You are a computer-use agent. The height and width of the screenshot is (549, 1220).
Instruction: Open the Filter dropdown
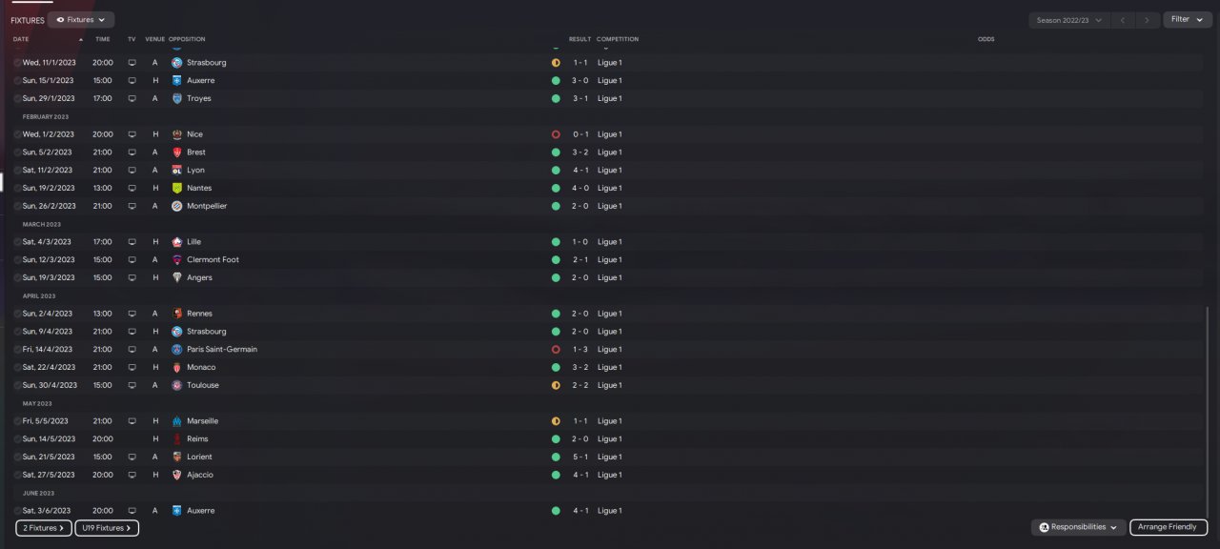1187,19
